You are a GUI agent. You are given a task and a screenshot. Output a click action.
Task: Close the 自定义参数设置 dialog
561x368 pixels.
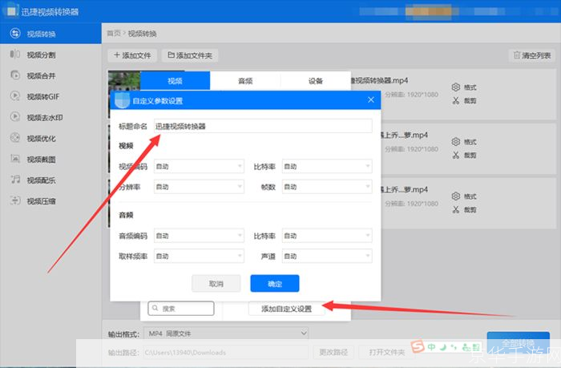(x=371, y=100)
